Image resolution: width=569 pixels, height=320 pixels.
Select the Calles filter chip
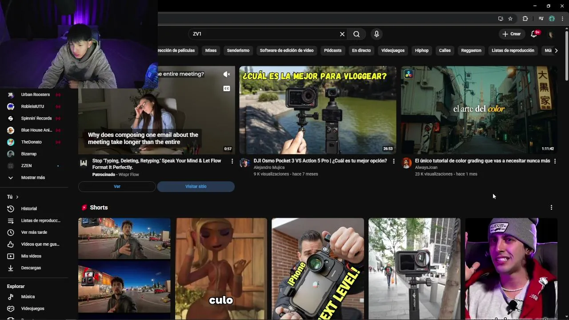pos(445,51)
